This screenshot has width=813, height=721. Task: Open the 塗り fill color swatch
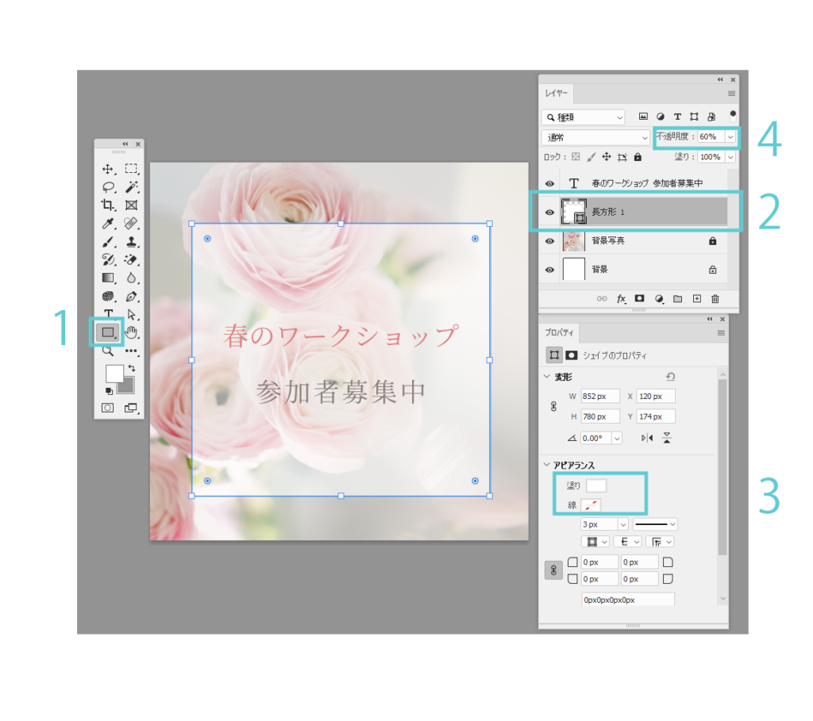[x=595, y=485]
